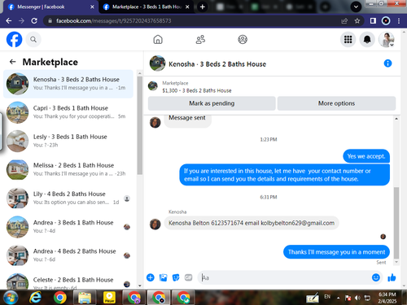Go back from Marketplace chats list
Viewport: 407px width, 305px height.
(x=12, y=62)
